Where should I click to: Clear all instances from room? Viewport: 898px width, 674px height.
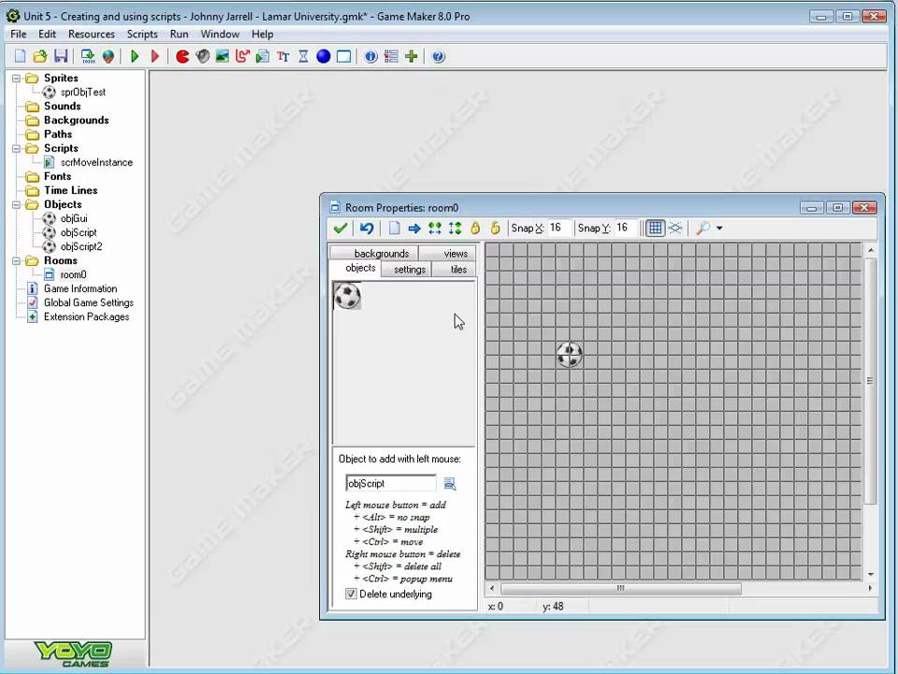coord(394,228)
